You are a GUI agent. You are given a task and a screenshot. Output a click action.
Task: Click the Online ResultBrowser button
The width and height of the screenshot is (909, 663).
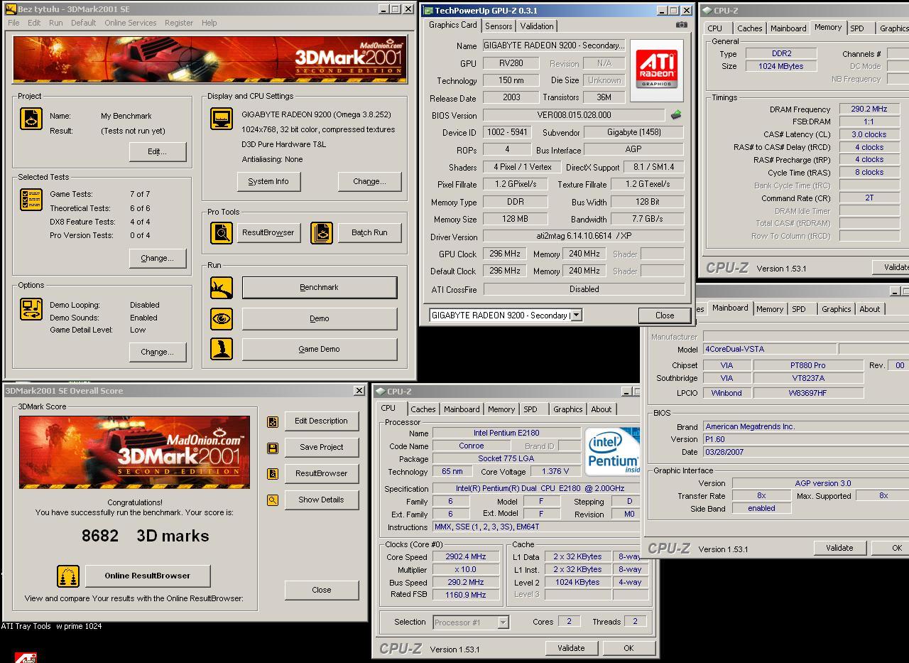pyautogui.click(x=147, y=576)
